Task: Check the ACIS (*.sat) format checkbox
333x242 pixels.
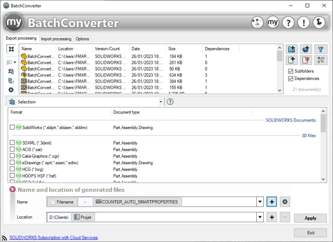Action: (12, 149)
